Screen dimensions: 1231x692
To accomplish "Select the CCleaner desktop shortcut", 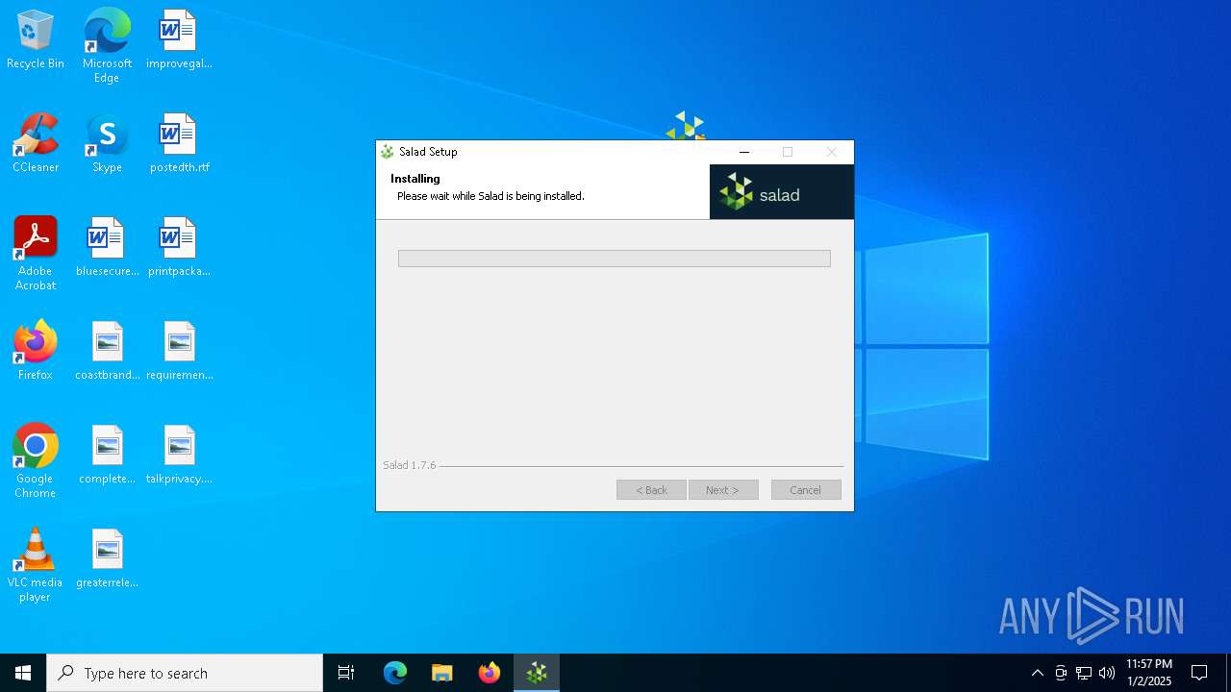I will [x=36, y=143].
